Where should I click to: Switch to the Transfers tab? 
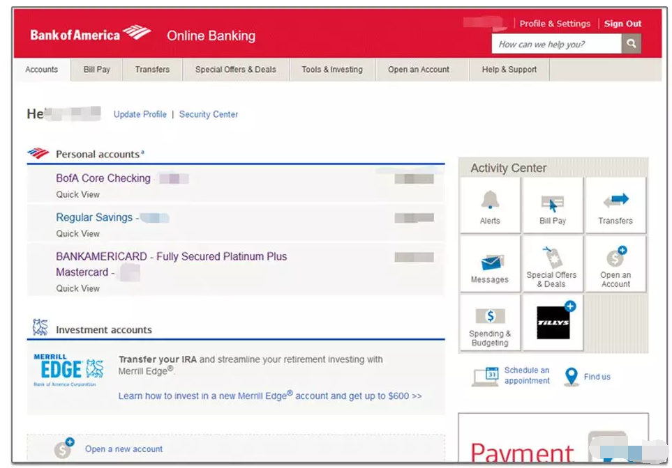tap(152, 70)
